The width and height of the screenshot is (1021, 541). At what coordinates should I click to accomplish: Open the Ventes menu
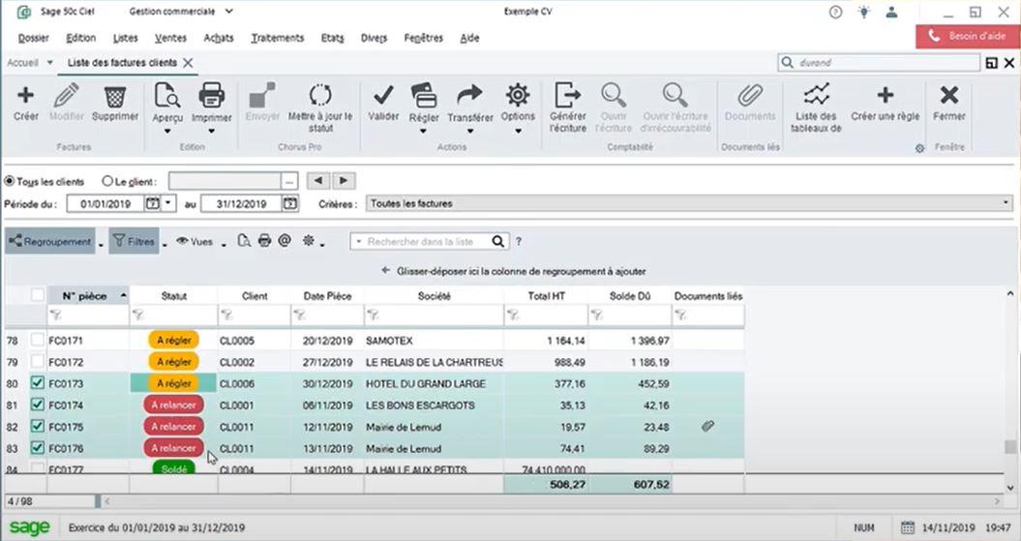click(170, 38)
